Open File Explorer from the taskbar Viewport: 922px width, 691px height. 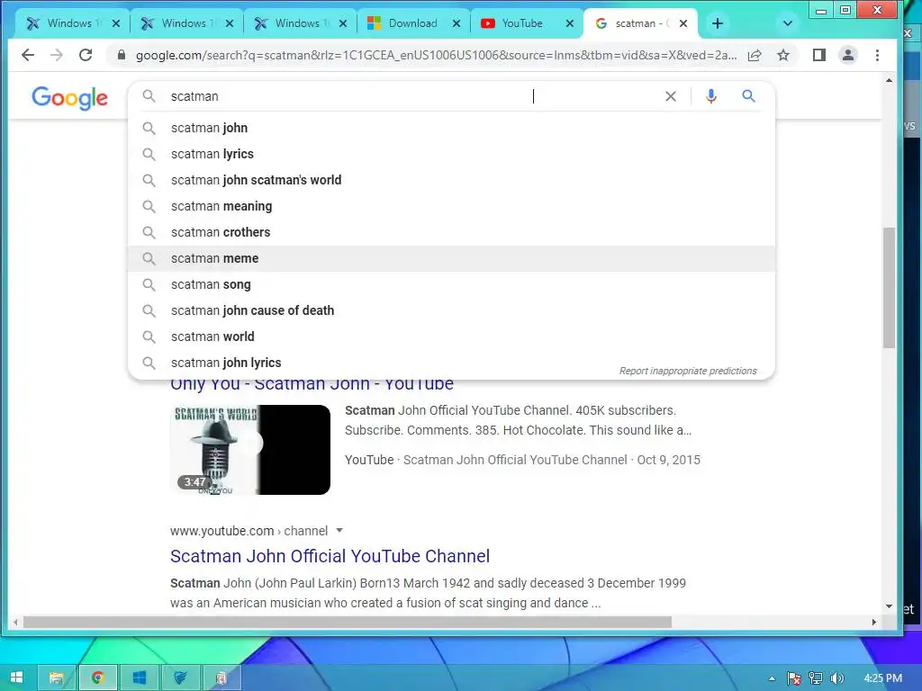(57, 678)
